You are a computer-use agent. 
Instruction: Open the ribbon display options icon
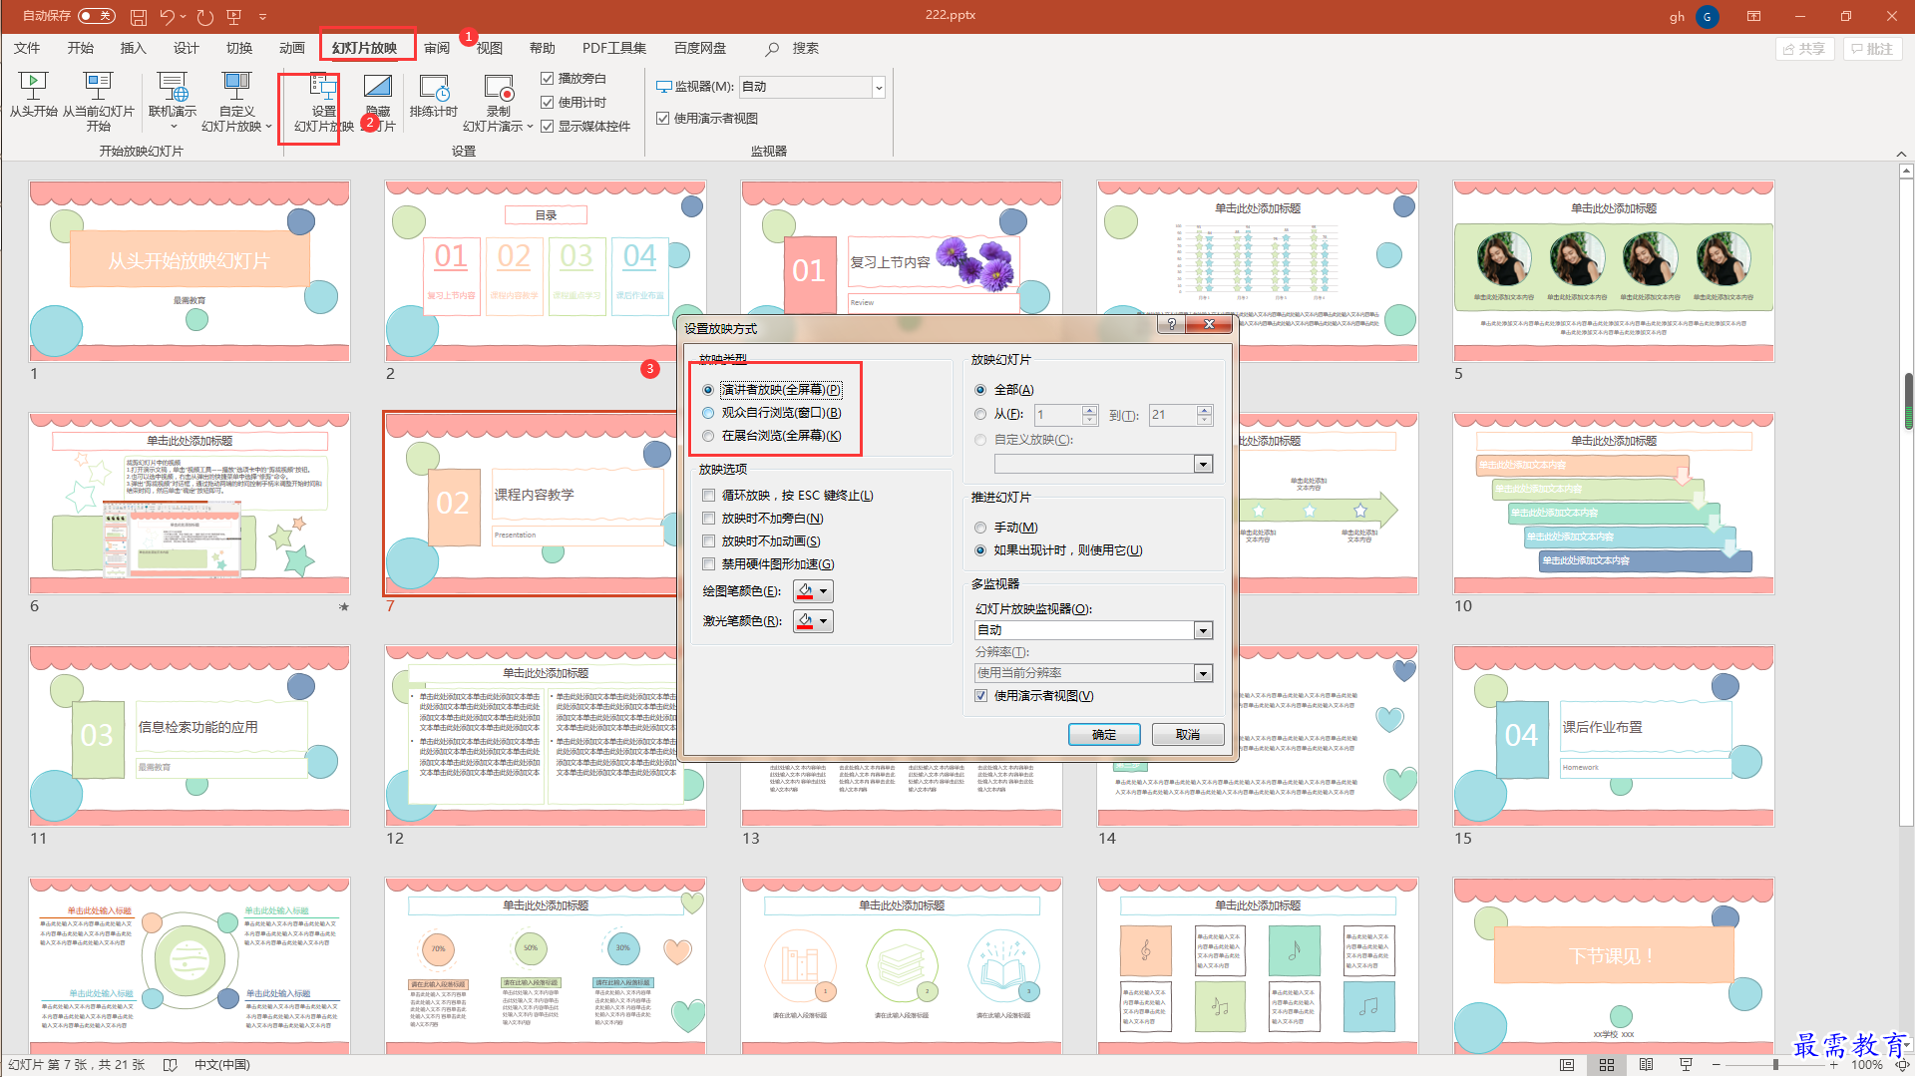(x=1753, y=16)
